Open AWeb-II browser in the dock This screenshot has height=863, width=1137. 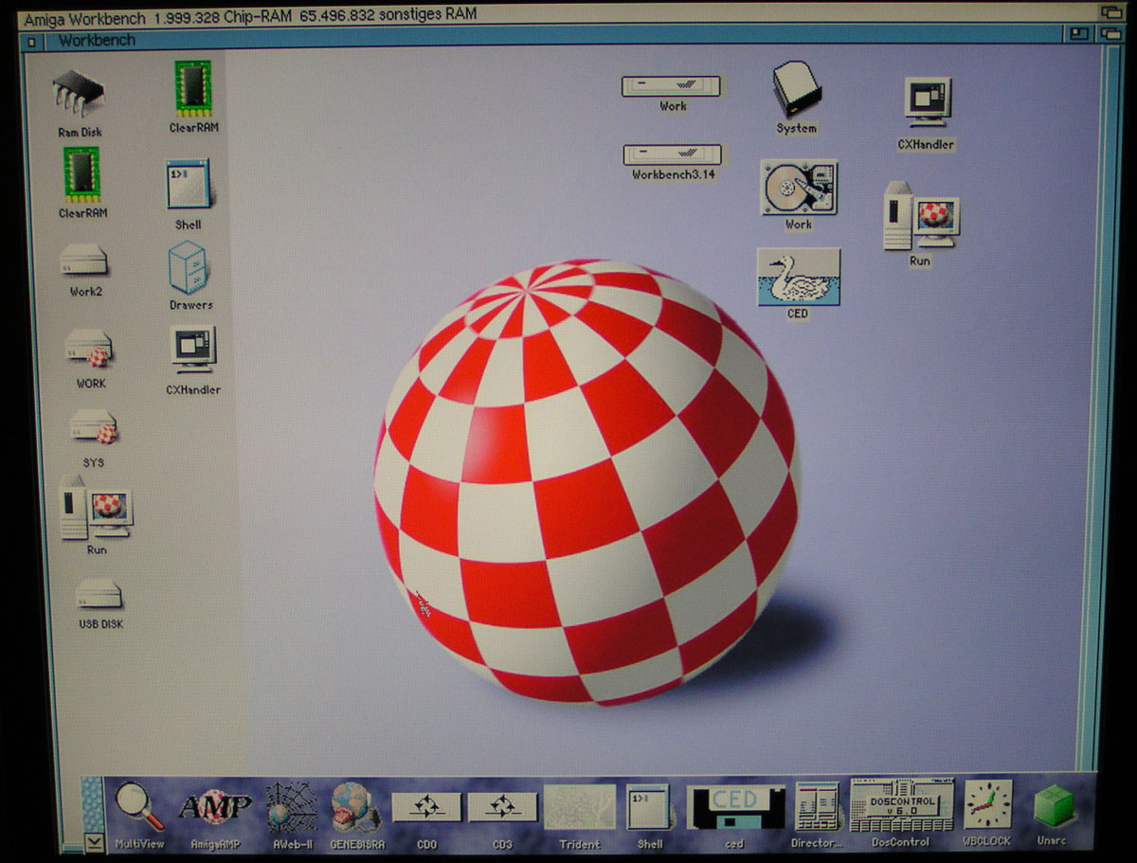292,808
